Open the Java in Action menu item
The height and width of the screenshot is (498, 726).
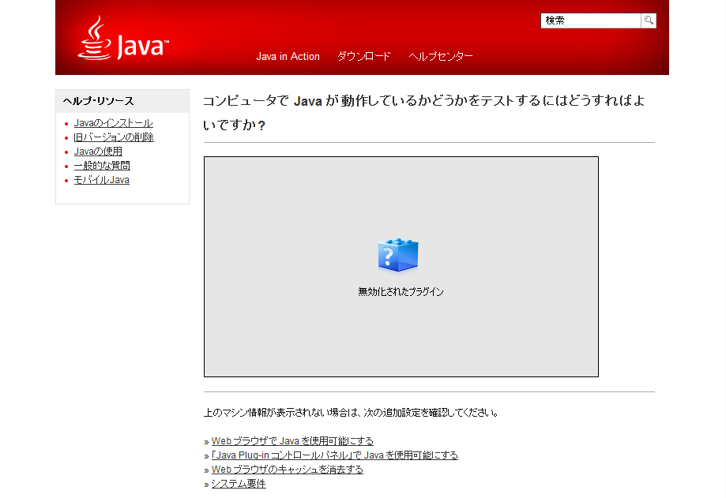[288, 57]
